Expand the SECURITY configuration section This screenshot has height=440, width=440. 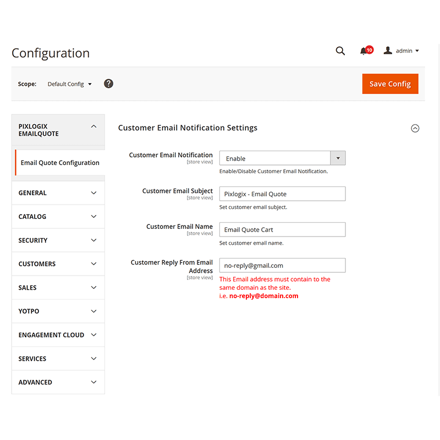tap(58, 240)
